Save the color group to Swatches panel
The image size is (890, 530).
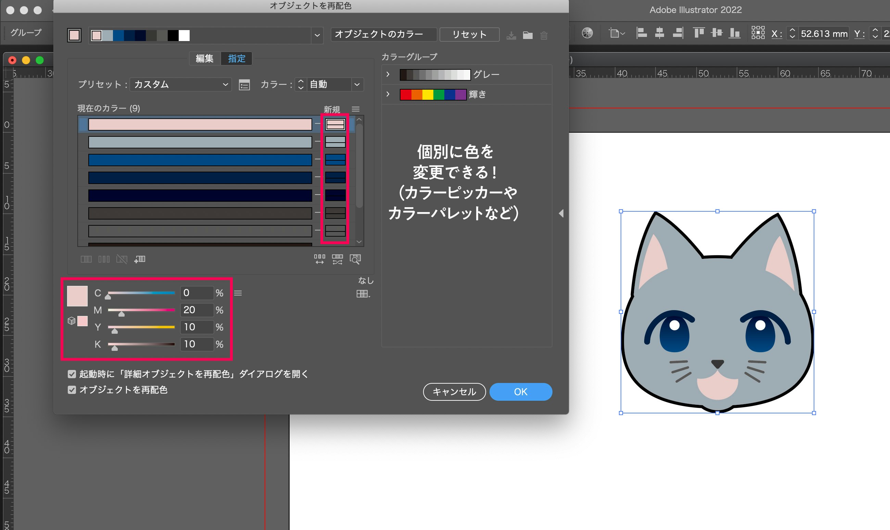click(x=511, y=35)
